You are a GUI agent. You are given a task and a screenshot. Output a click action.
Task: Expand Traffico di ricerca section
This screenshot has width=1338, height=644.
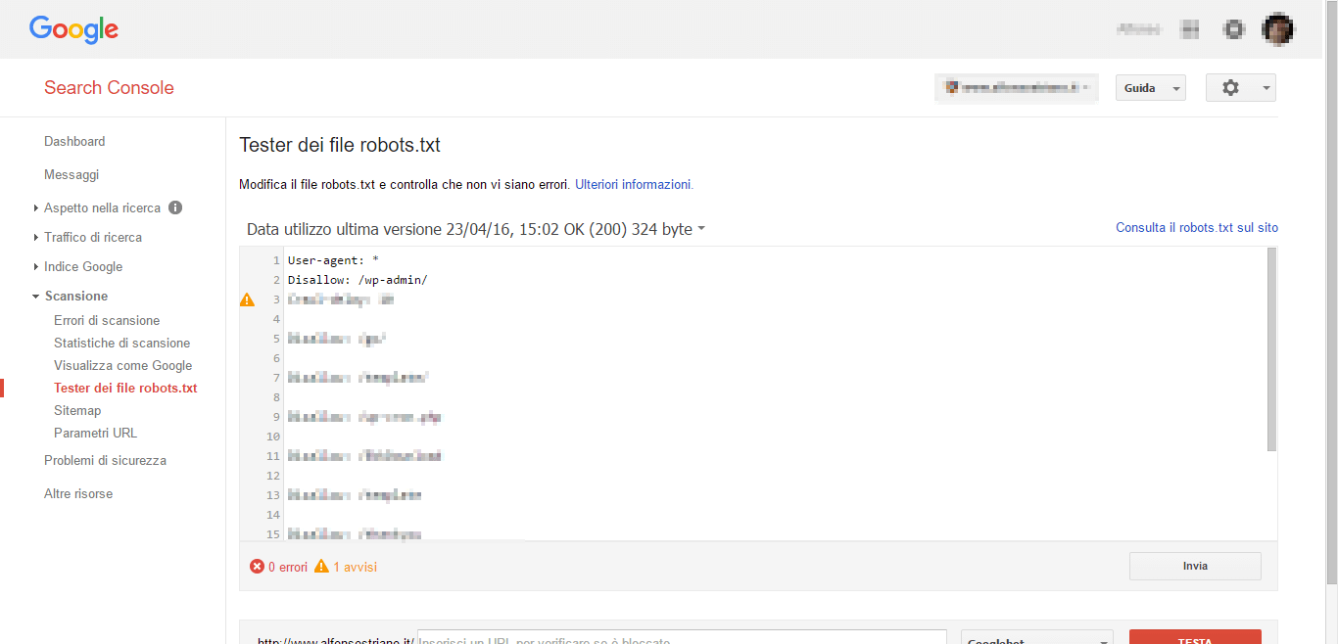point(36,237)
